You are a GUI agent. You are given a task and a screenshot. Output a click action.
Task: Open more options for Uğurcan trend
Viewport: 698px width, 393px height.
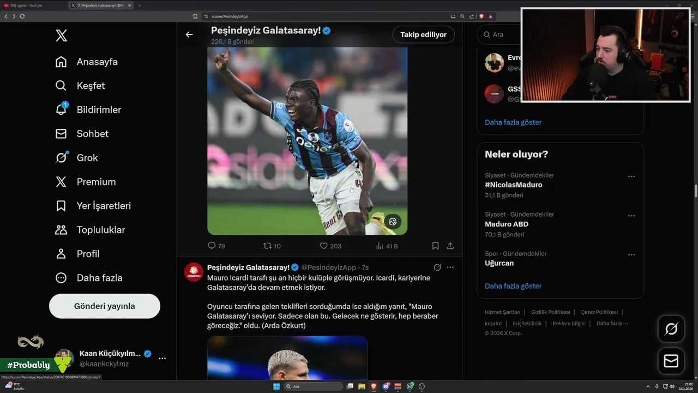[631, 254]
